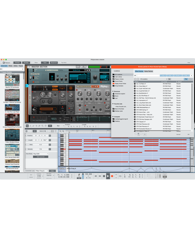Click the Fast Forward button in the transport
Viewport: 195px width, 238px height.
[x=100, y=176]
